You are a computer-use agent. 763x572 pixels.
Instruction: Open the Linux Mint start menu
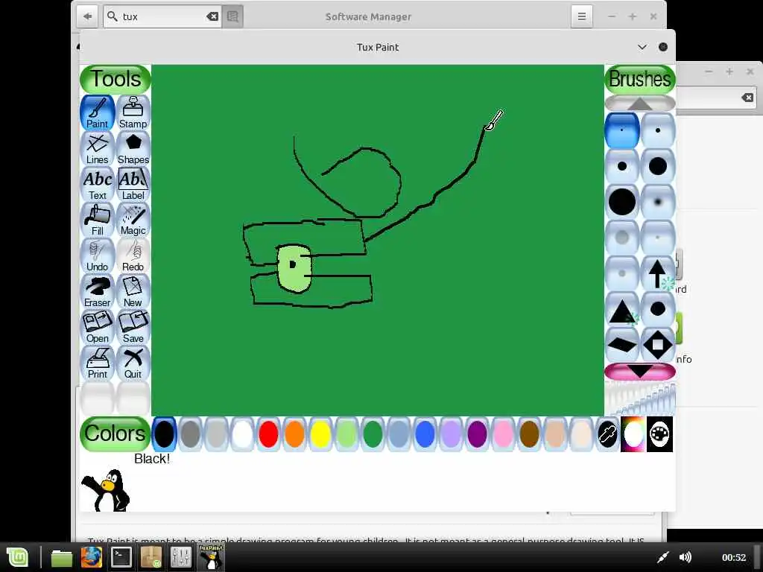pos(18,557)
